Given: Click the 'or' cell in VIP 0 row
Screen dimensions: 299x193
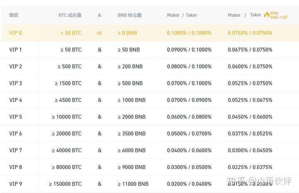Looking at the screenshot, I should [99, 33].
